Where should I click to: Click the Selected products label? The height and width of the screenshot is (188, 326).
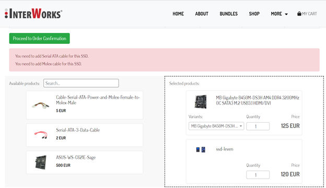coord(184,84)
